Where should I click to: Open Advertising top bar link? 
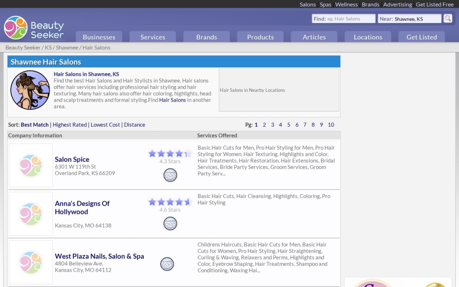398,5
